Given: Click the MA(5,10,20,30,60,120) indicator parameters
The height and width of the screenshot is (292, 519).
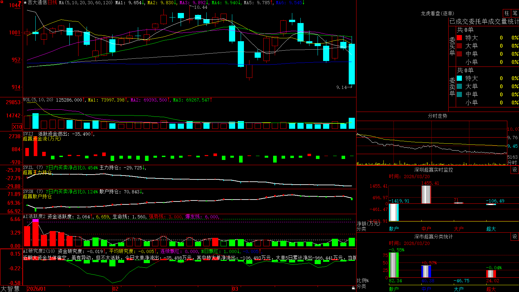Looking at the screenshot, I should coord(86,3).
